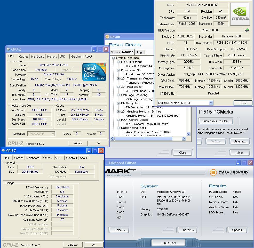Select SPD tab in upper CPU-Z
254x248 pixels.
tap(63, 57)
